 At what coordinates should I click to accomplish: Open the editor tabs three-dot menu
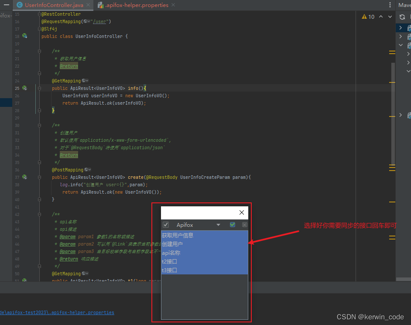(x=390, y=5)
